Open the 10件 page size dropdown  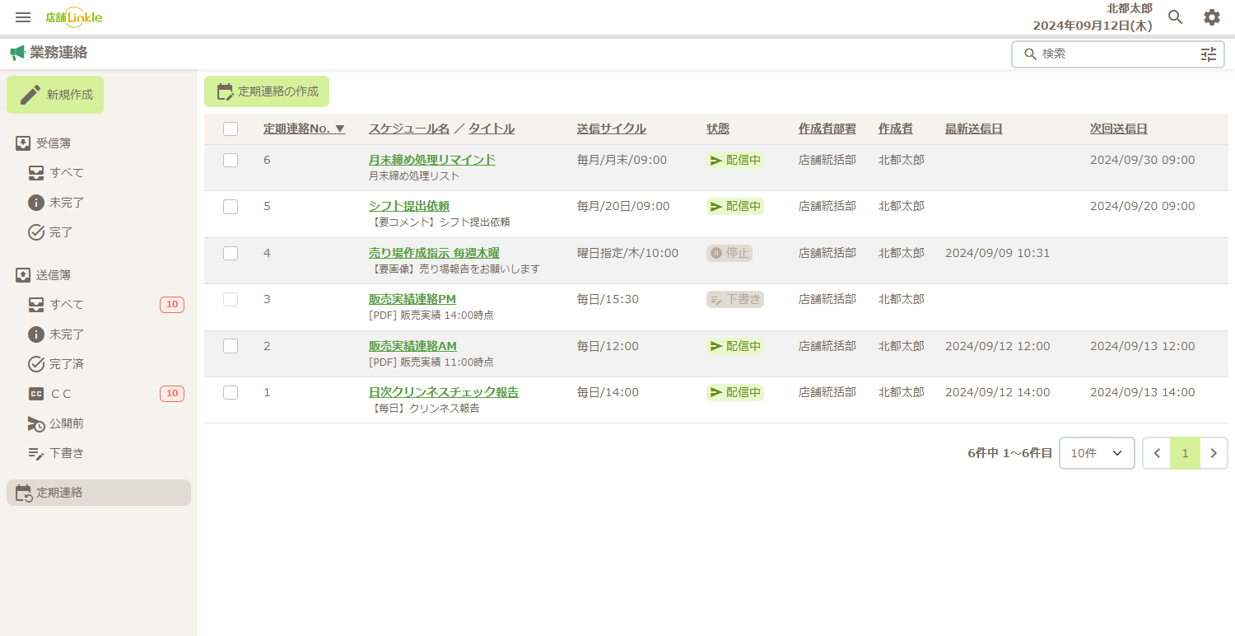(x=1097, y=453)
